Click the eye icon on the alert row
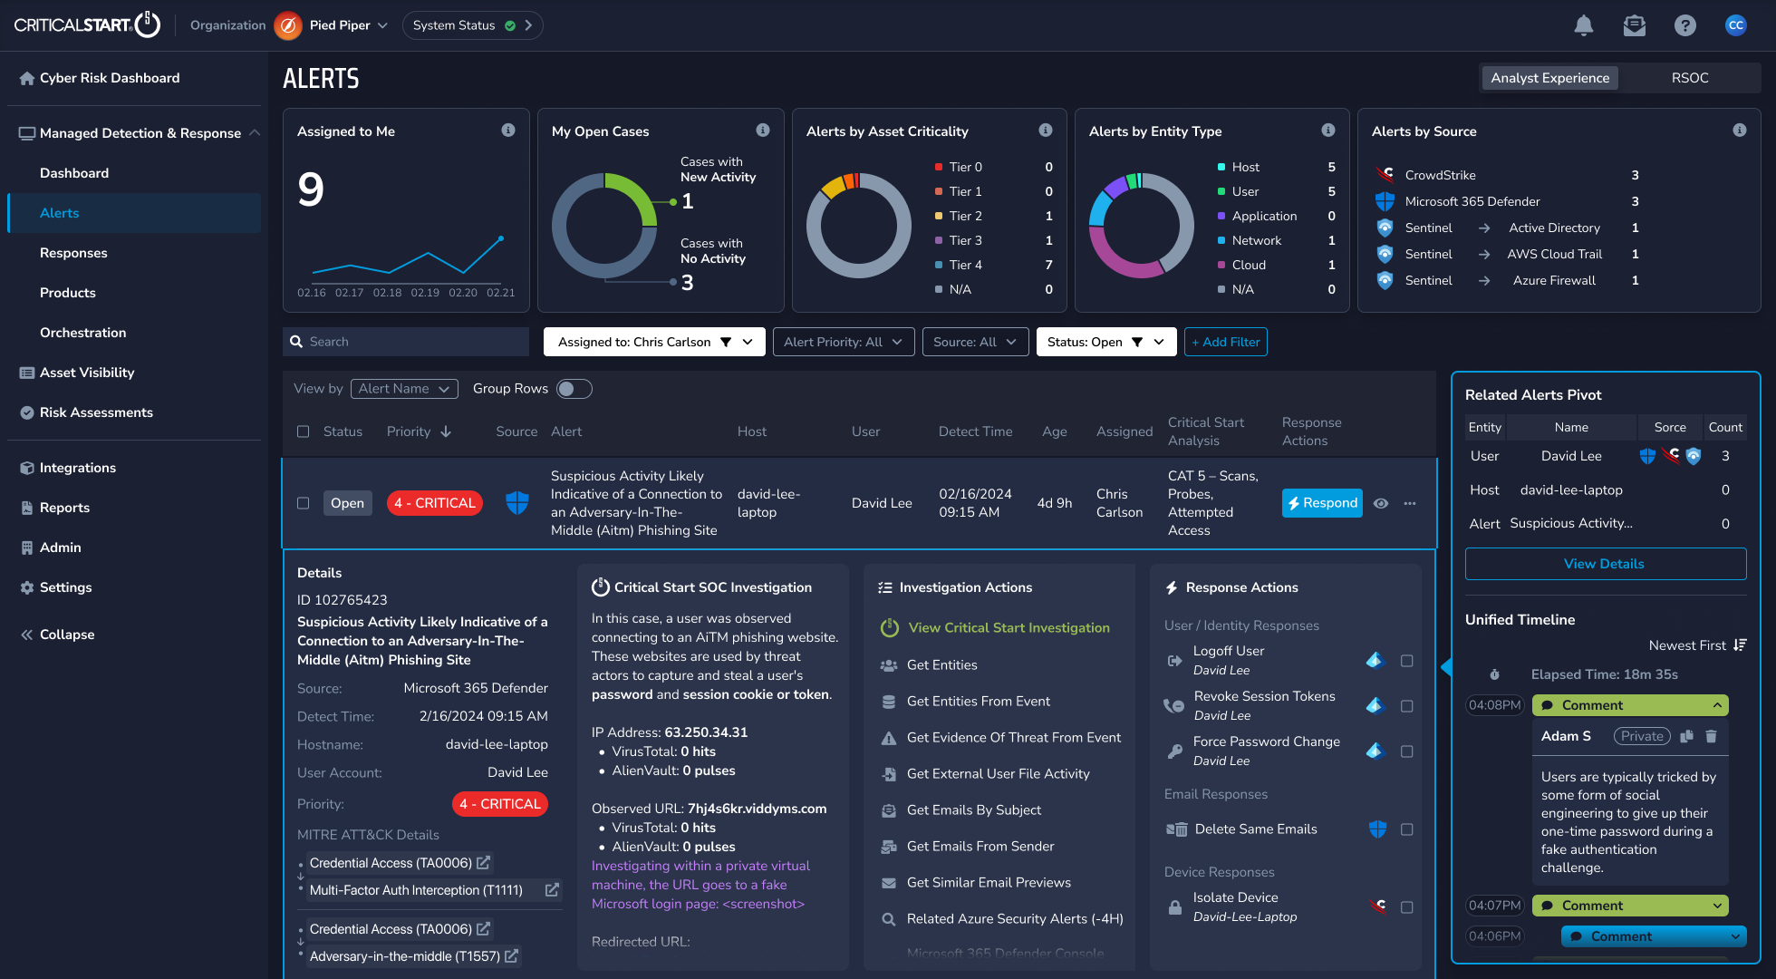The height and width of the screenshot is (979, 1776). [x=1381, y=503]
